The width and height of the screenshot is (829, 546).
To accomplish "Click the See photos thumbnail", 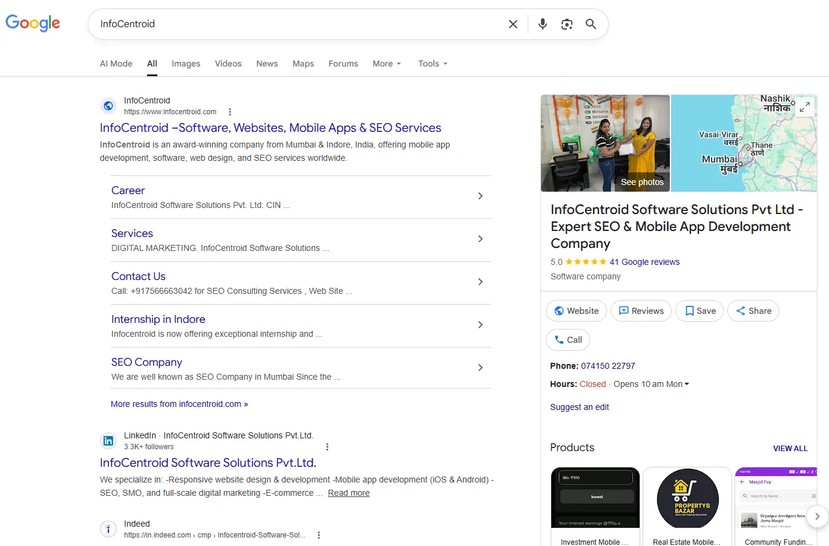I will (605, 143).
